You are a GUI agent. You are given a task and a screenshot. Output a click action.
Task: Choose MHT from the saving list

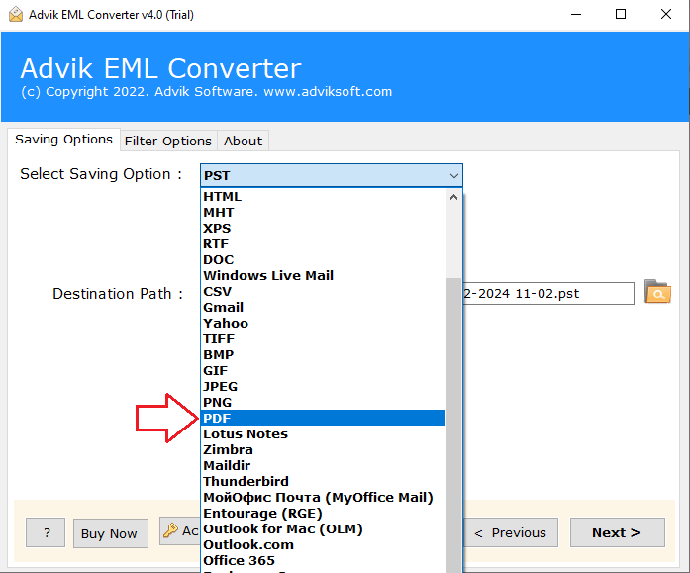click(323, 213)
